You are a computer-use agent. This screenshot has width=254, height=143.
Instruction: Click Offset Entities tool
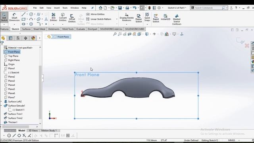[x=72, y=18]
